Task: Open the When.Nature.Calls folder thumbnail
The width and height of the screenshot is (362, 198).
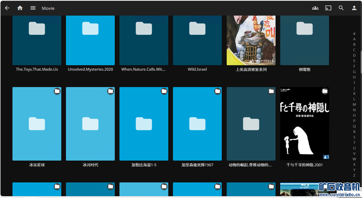Action: click(144, 40)
